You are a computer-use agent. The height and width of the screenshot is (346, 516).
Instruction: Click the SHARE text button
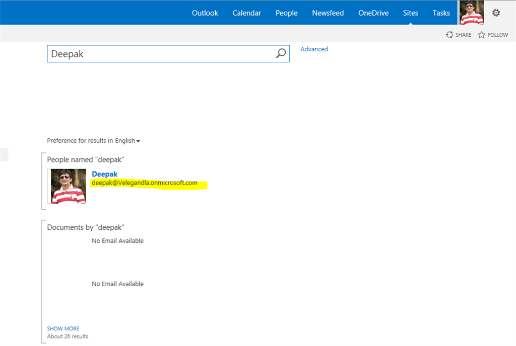pyautogui.click(x=464, y=35)
